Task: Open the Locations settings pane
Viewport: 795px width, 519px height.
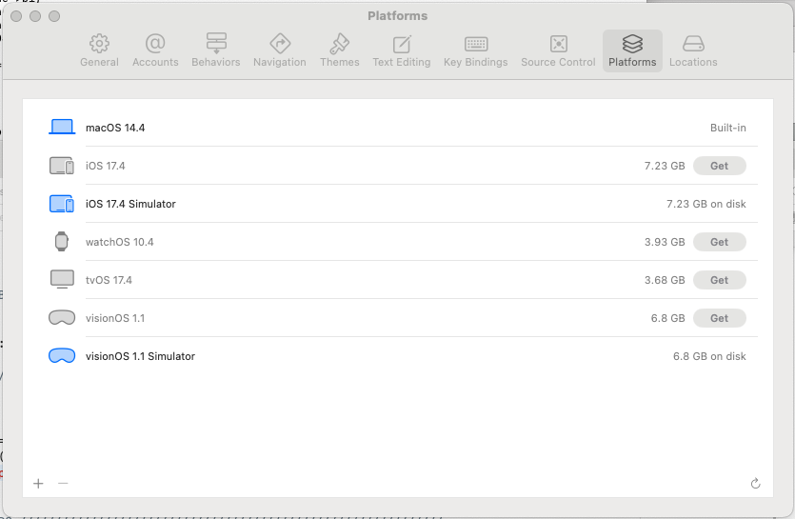Action: tap(693, 50)
